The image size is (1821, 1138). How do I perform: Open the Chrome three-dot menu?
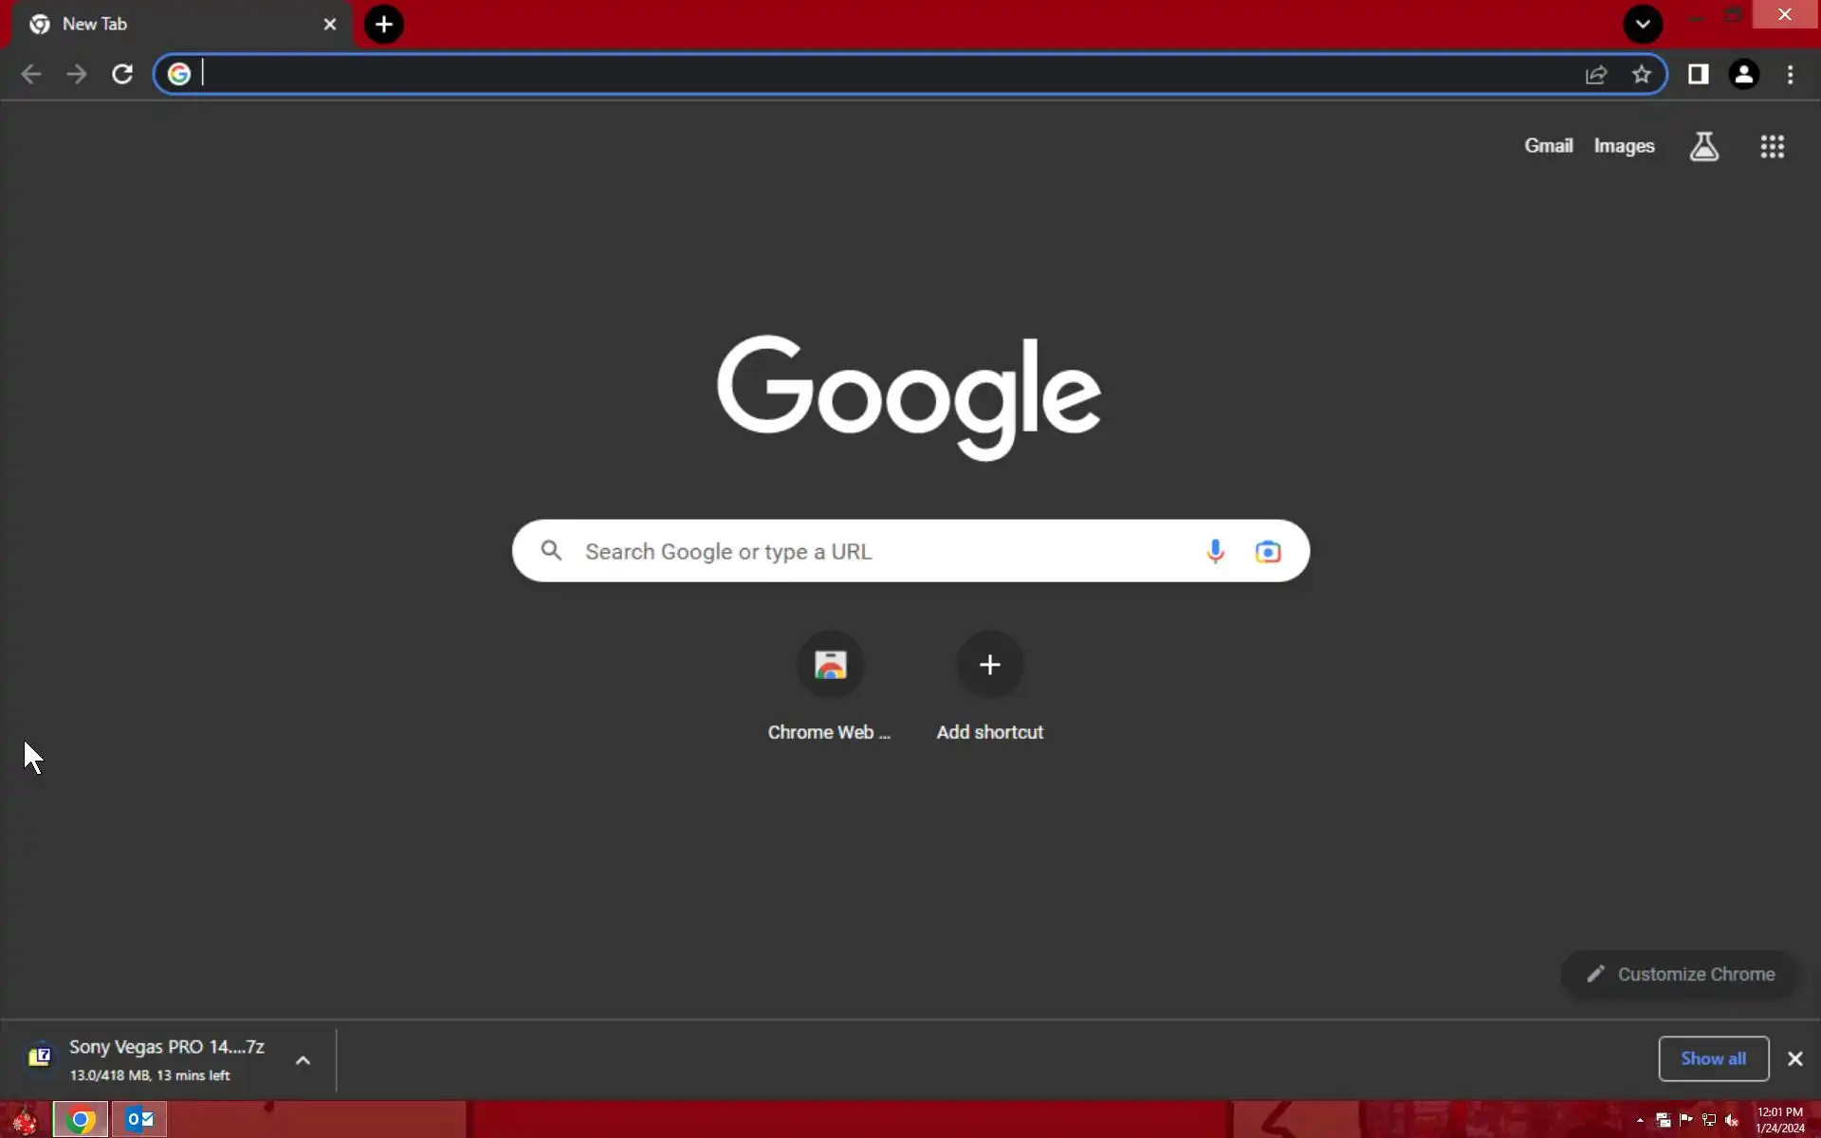click(1790, 74)
